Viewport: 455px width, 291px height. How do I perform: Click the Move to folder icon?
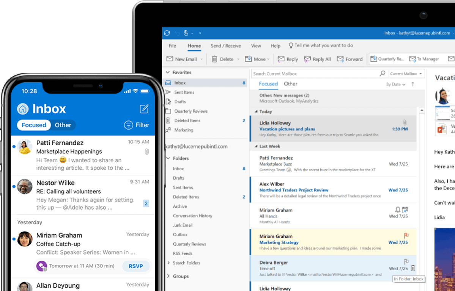click(x=248, y=59)
